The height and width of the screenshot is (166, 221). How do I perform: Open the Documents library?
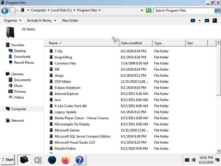(x=22, y=80)
